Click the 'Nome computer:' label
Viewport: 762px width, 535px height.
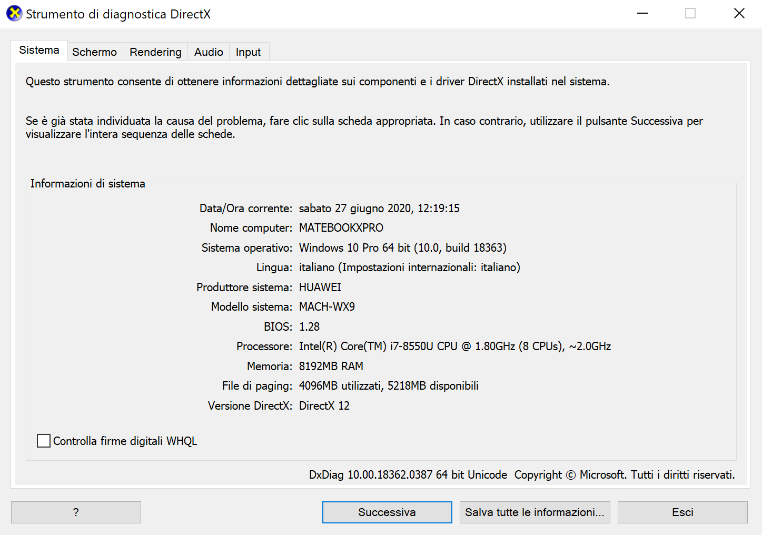point(251,228)
